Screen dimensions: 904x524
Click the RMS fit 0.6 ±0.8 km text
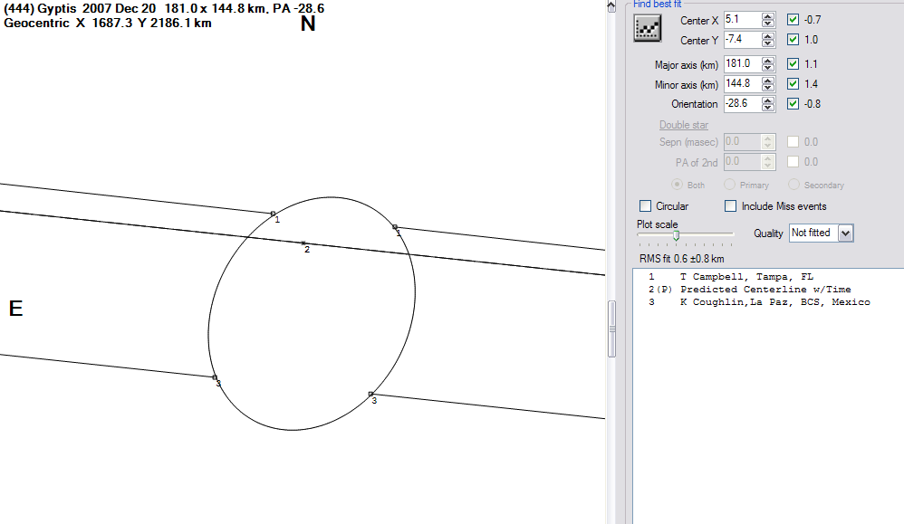point(681,259)
